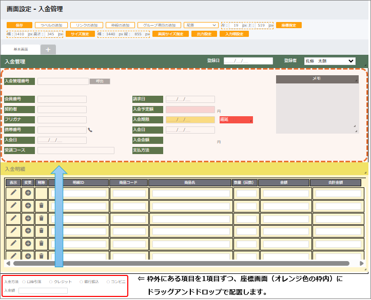
Task: Open the 配置 alignment dropdown
Action: pos(201,25)
